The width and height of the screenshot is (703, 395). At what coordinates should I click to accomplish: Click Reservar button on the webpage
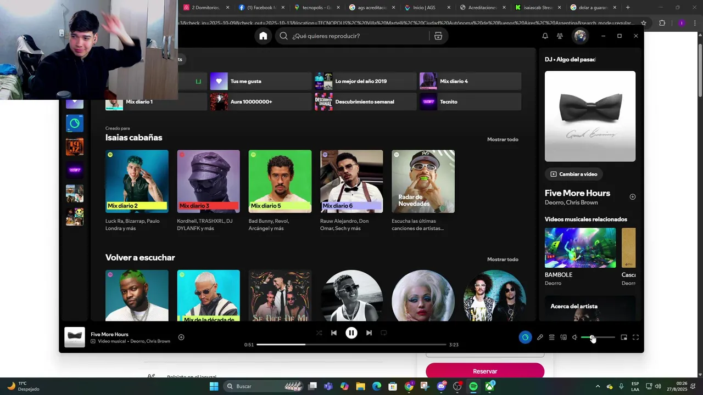point(485,371)
